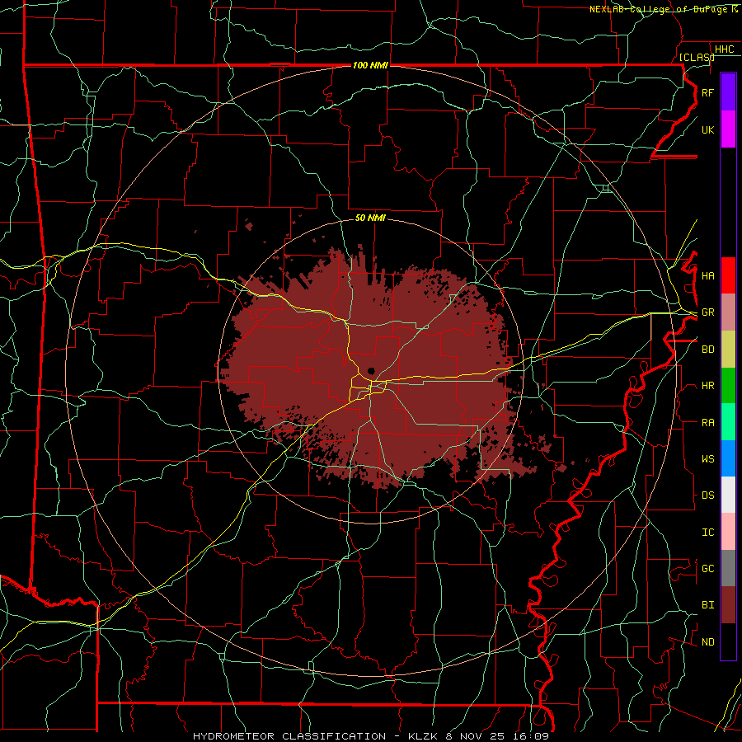742x742 pixels.
Task: Click the WS blue legend swatch
Action: (x=728, y=458)
